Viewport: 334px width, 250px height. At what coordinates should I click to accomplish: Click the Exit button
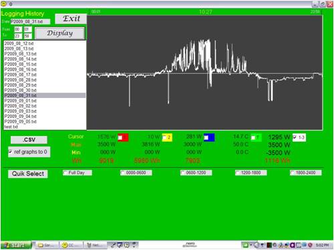(71, 19)
